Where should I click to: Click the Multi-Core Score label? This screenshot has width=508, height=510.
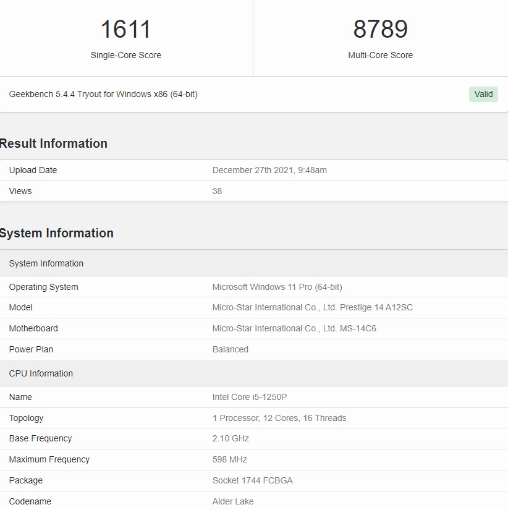[x=380, y=55]
